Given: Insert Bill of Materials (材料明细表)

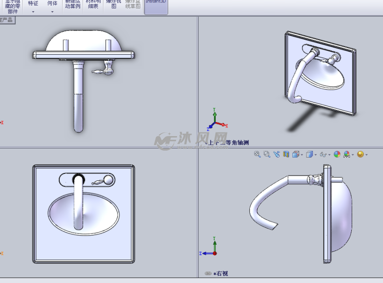Looking at the screenshot, I should (x=93, y=5).
